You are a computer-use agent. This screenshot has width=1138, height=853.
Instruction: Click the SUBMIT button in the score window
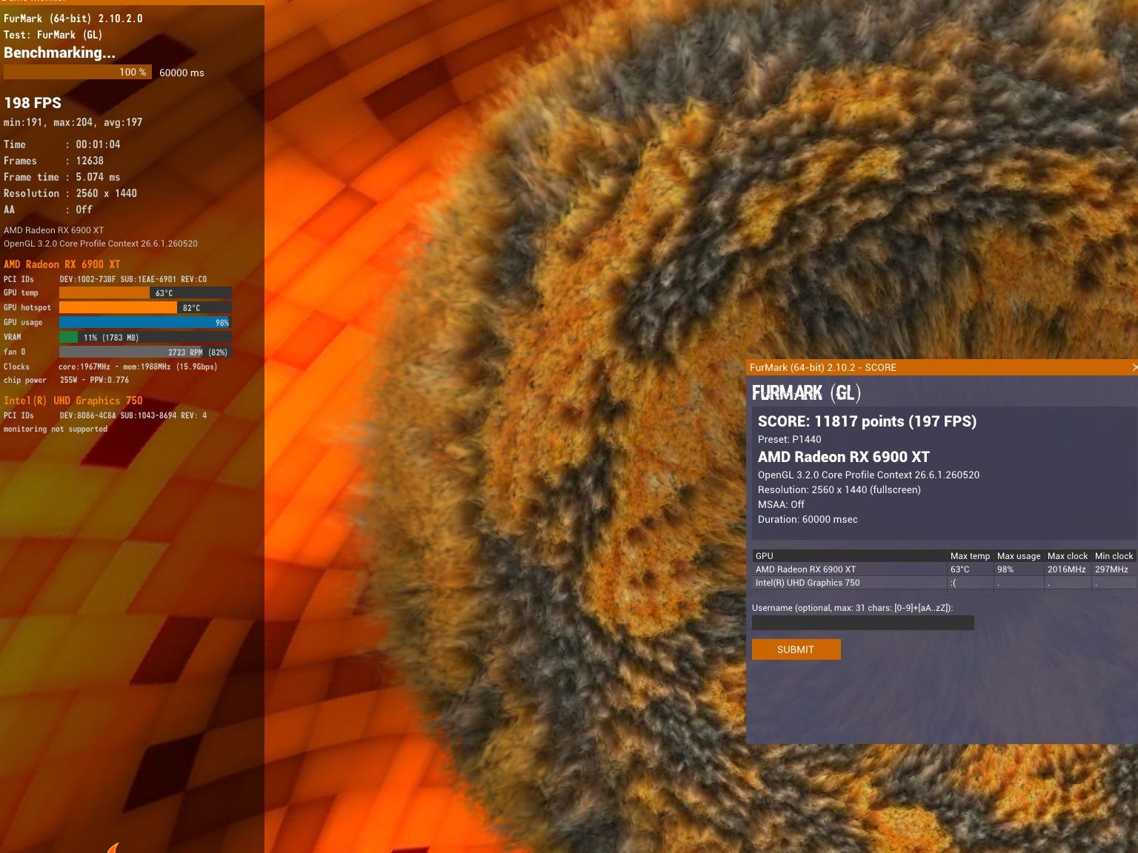coord(796,649)
